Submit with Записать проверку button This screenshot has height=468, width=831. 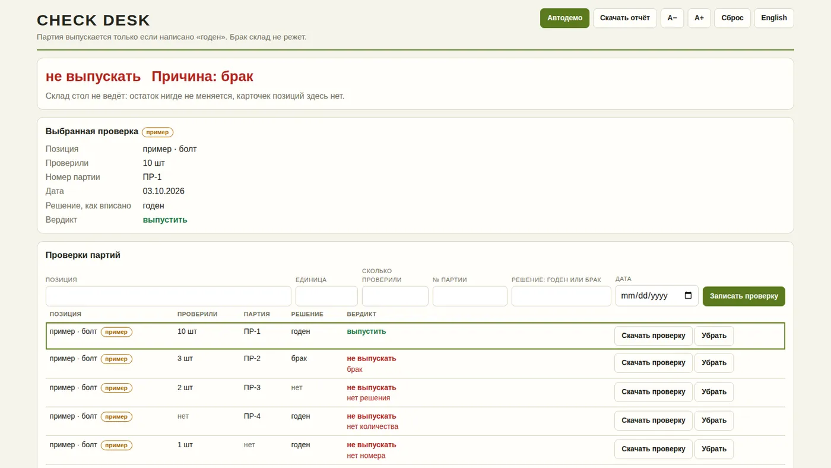(744, 296)
